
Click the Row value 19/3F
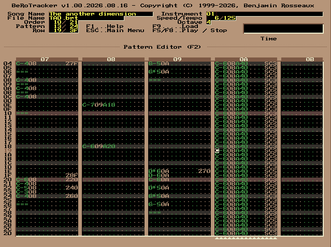pos(64,31)
